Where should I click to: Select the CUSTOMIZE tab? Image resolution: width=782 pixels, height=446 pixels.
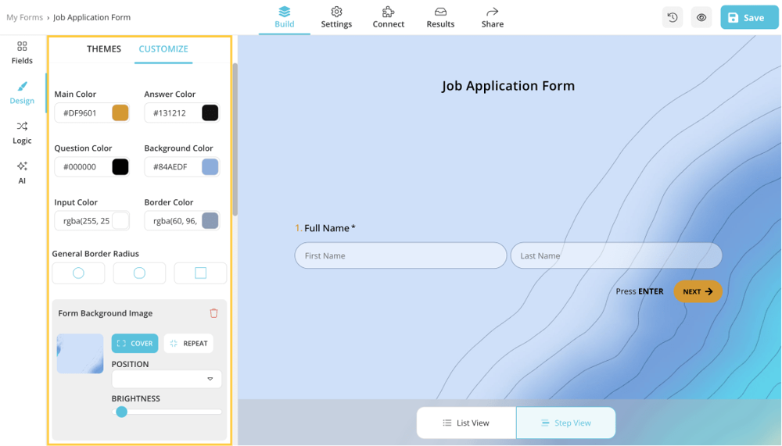(x=163, y=49)
